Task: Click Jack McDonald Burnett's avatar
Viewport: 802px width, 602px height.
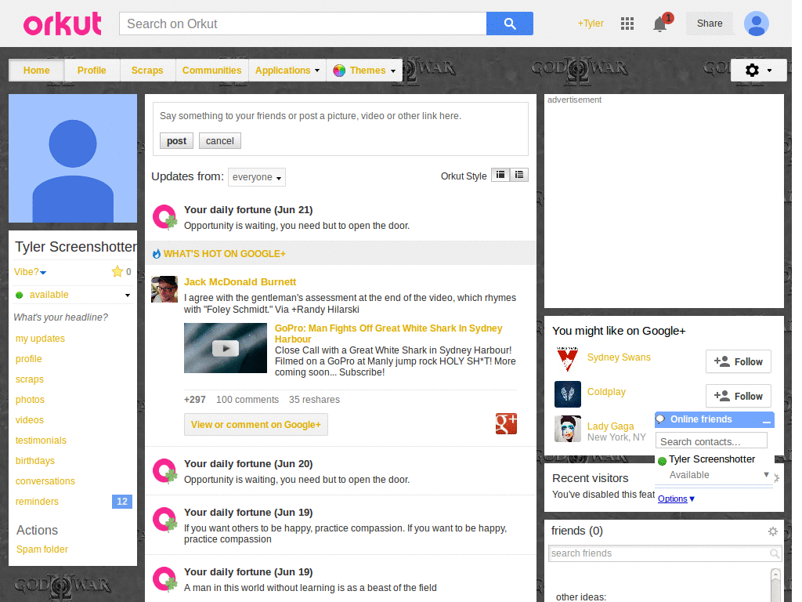Action: 164,289
